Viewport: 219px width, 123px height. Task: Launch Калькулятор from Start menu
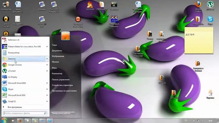tap(25, 53)
